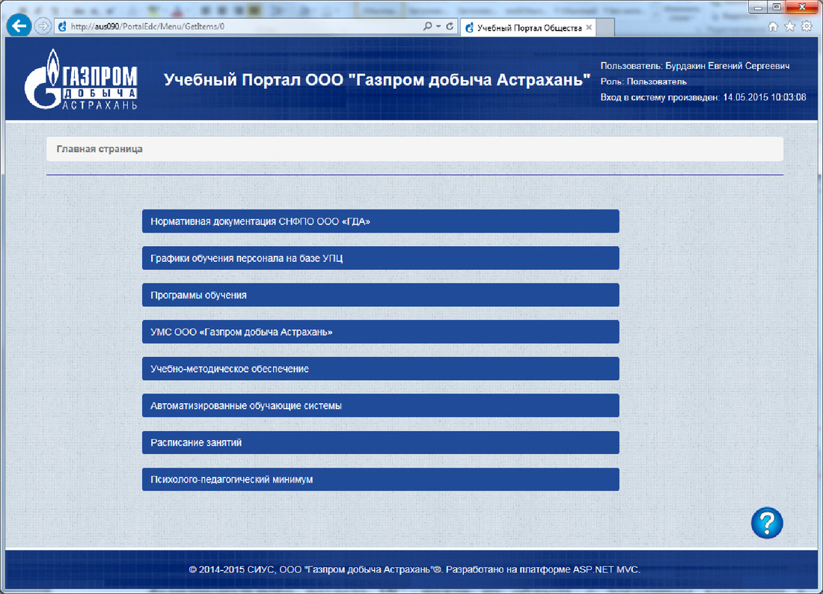
Task: Select the Учебный Портал Общества tab
Action: (x=528, y=27)
